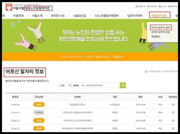Open the 취업알선상담 menu

click(159, 16)
